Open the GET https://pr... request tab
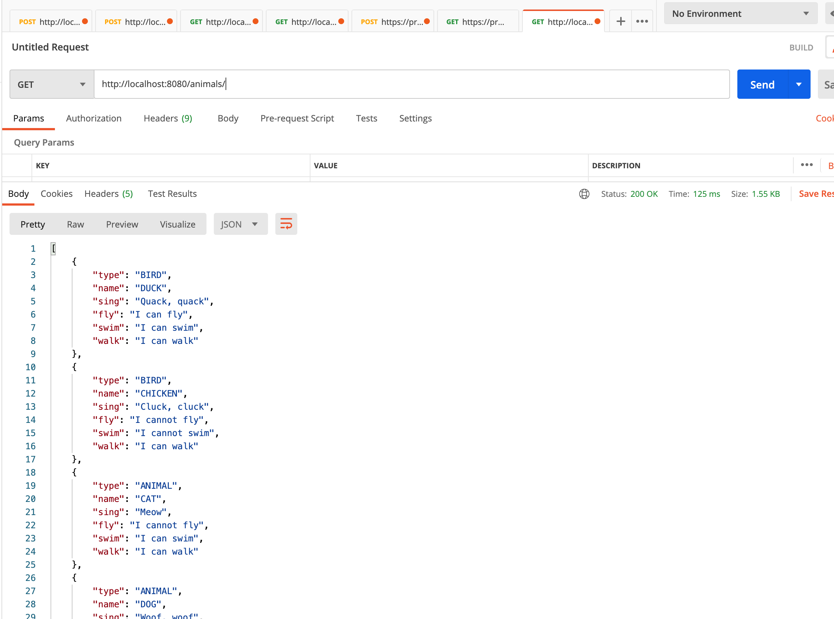The image size is (834, 619). click(478, 22)
